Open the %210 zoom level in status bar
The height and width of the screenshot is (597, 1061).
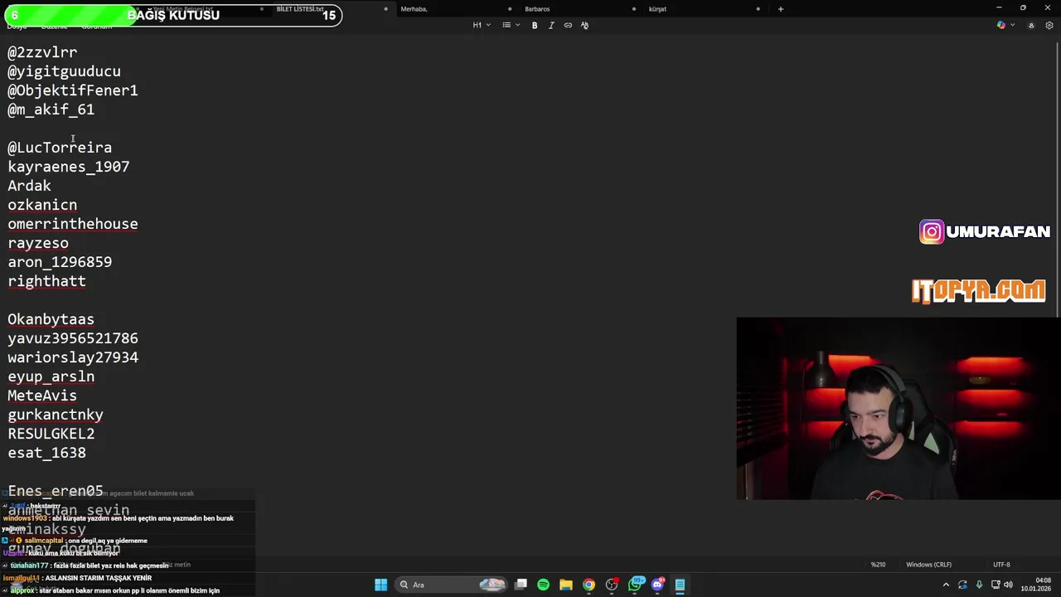coord(878,565)
